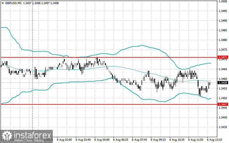Select the red 1.3447 price level label

coord(223,104)
